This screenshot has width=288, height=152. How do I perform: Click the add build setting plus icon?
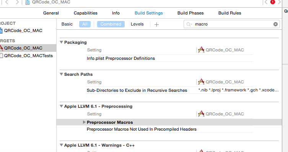[156, 24]
